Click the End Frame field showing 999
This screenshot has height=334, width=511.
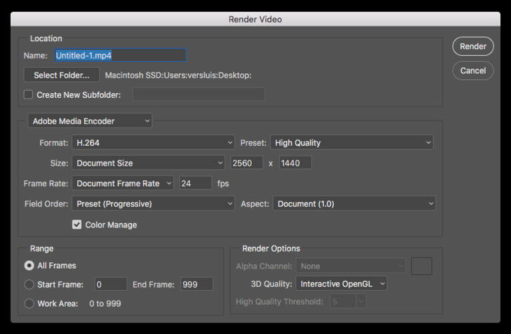point(197,284)
